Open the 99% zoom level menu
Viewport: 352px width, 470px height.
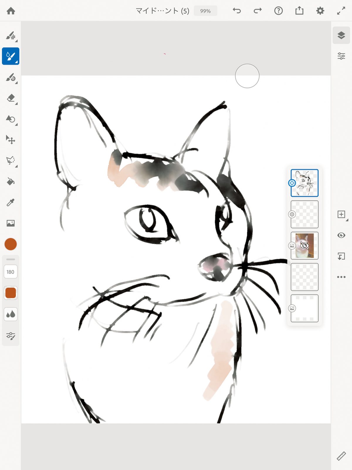(205, 11)
